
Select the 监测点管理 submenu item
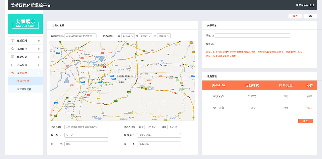(x=25, y=81)
